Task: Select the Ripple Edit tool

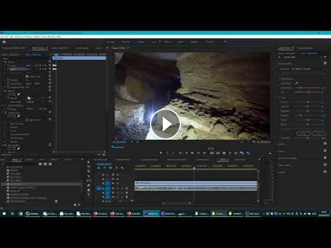Action: (88, 172)
